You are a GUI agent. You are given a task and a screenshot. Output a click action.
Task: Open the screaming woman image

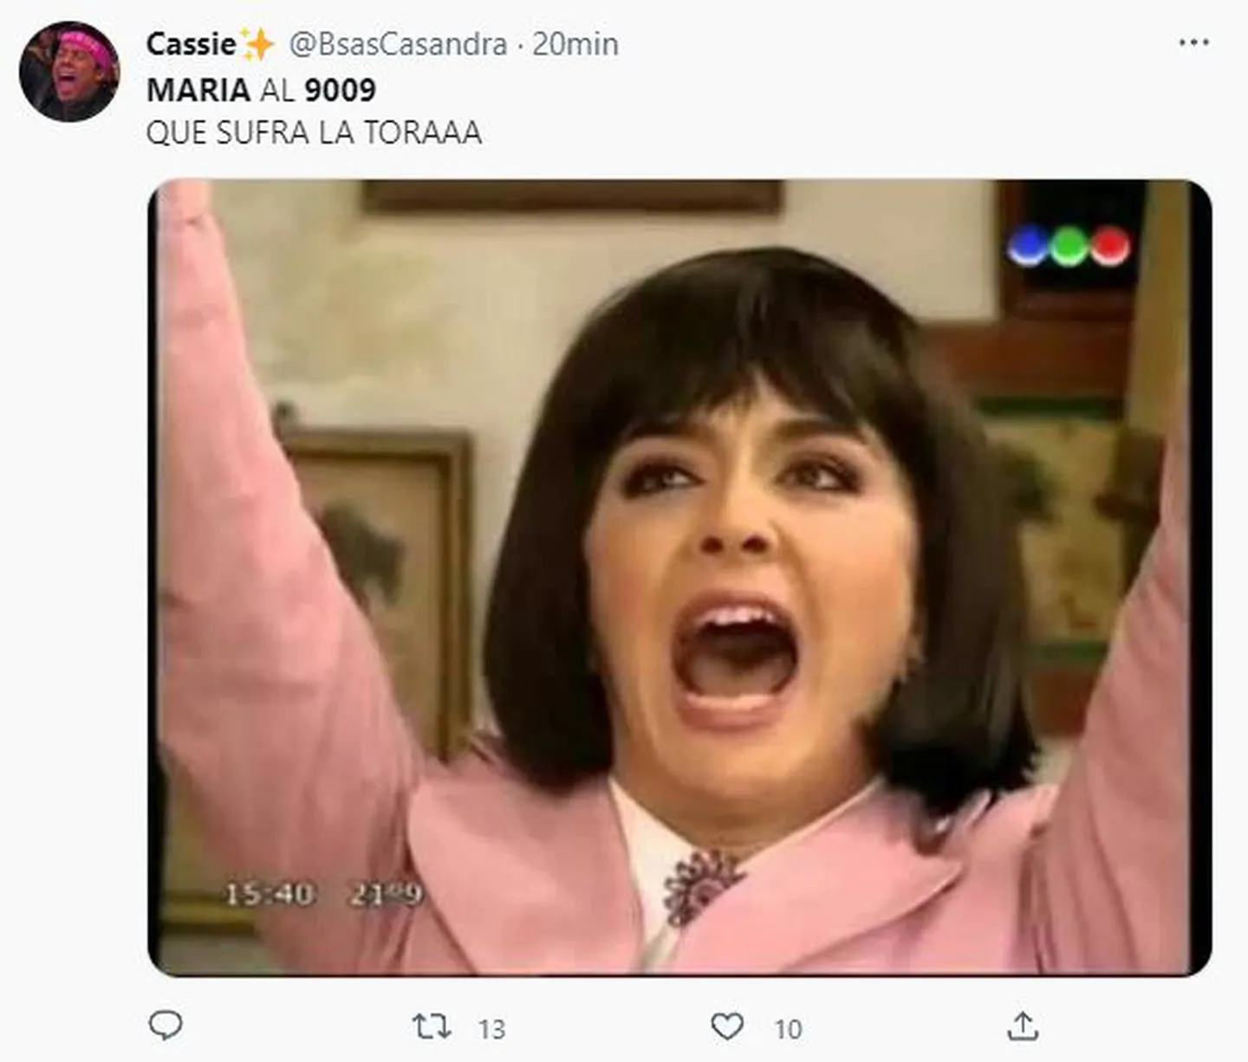tap(680, 578)
